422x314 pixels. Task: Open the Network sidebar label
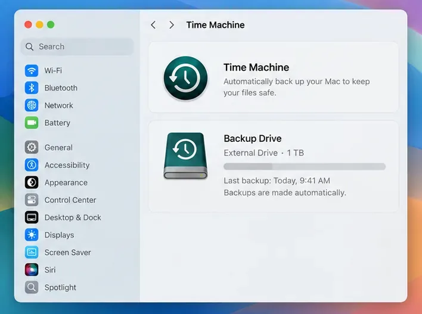point(58,105)
